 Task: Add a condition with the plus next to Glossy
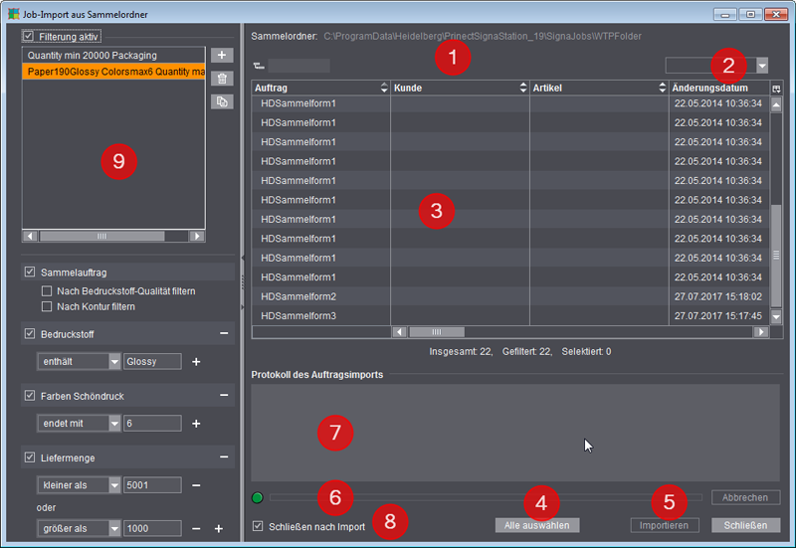[196, 362]
